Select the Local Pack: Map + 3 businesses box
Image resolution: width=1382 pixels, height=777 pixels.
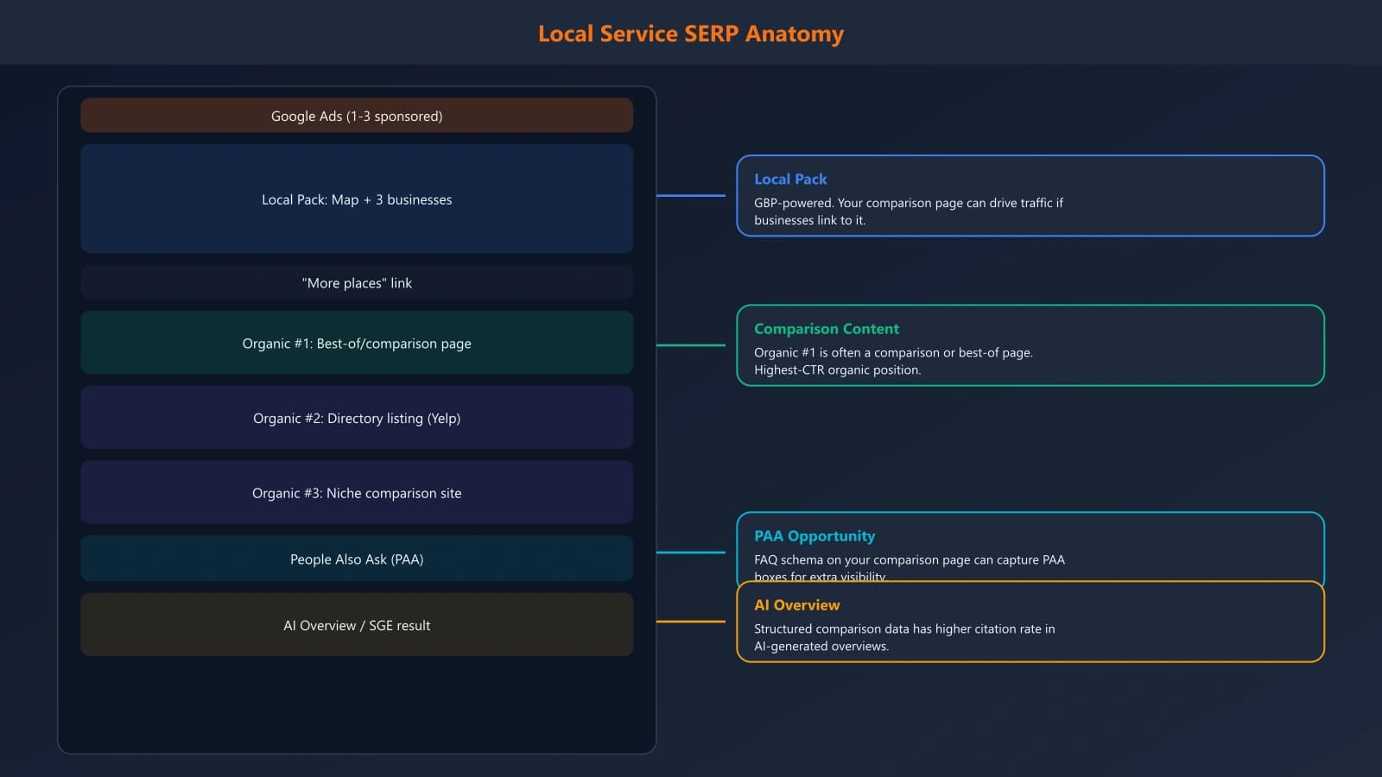356,199
